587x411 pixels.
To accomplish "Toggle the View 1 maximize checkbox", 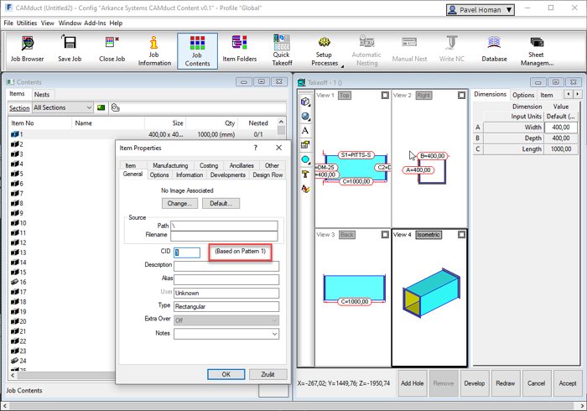I will coord(385,96).
